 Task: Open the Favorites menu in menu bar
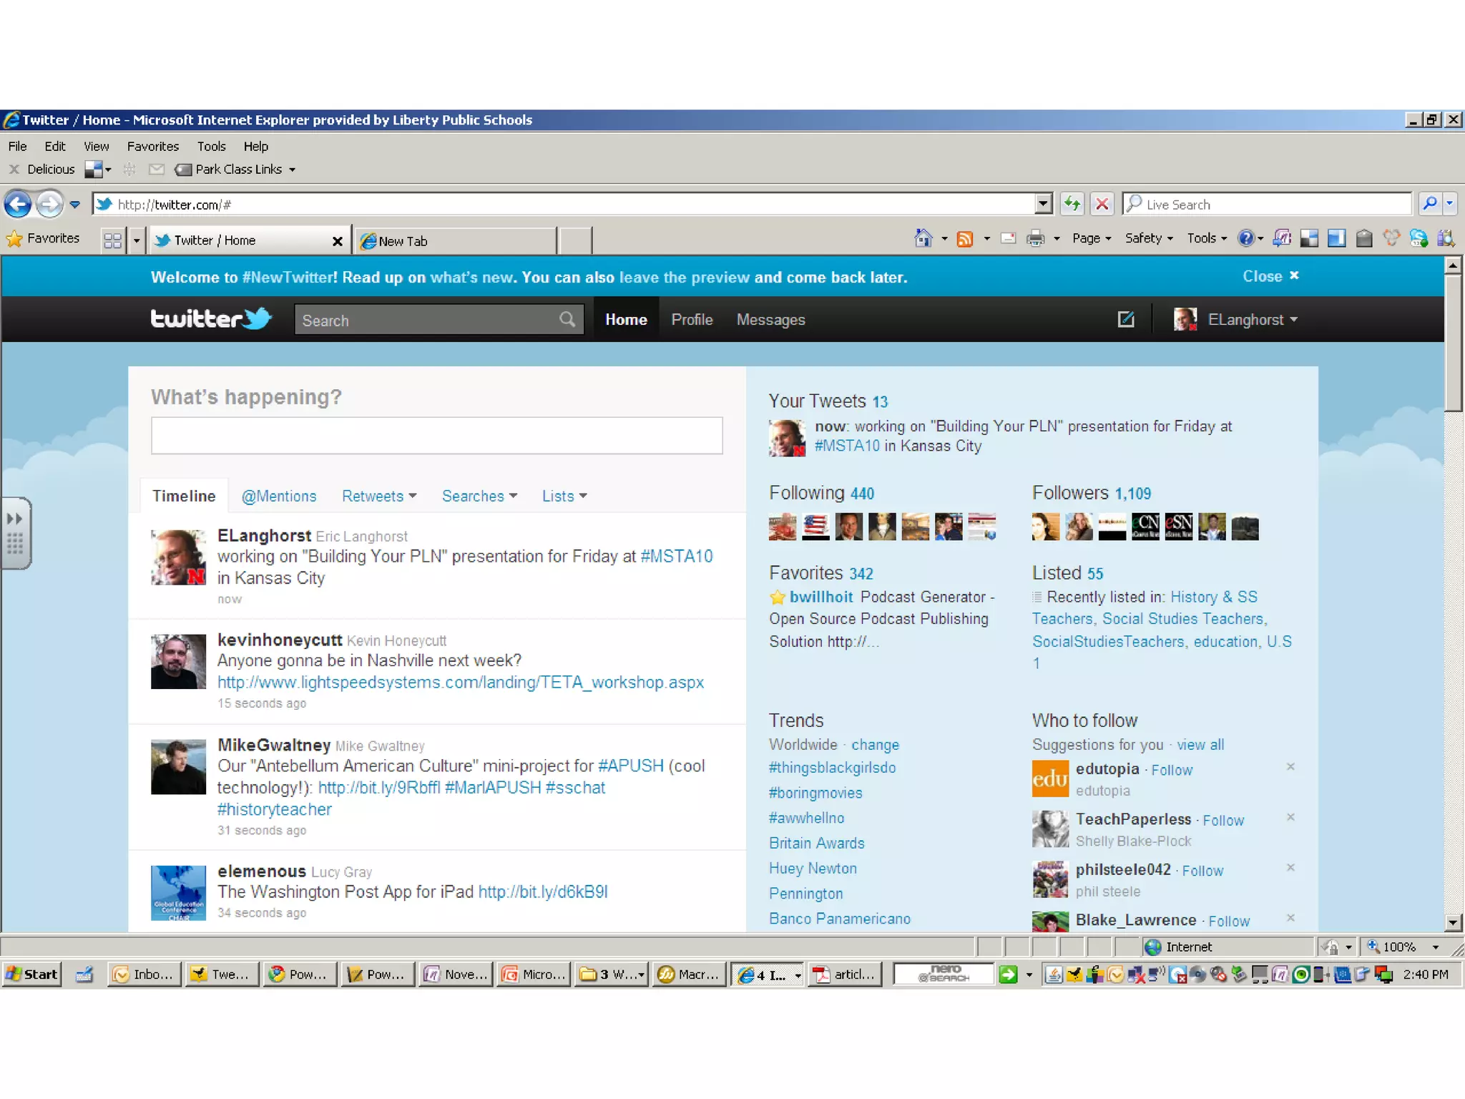152,146
